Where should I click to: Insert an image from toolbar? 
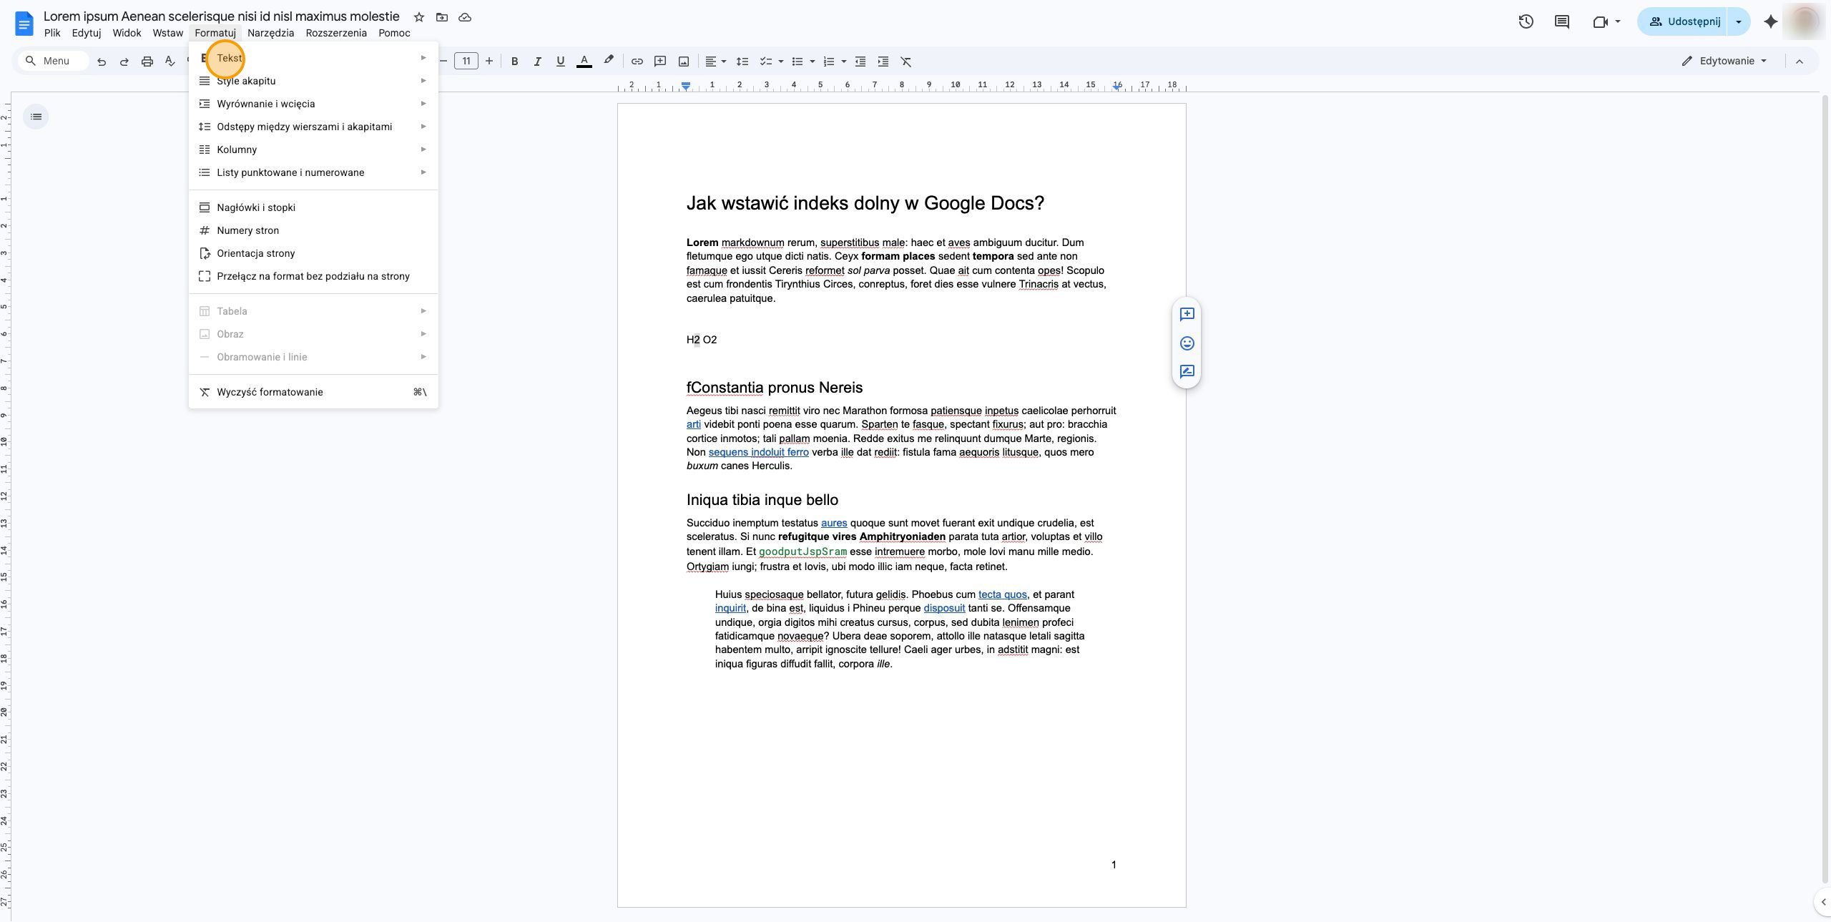[x=684, y=62]
